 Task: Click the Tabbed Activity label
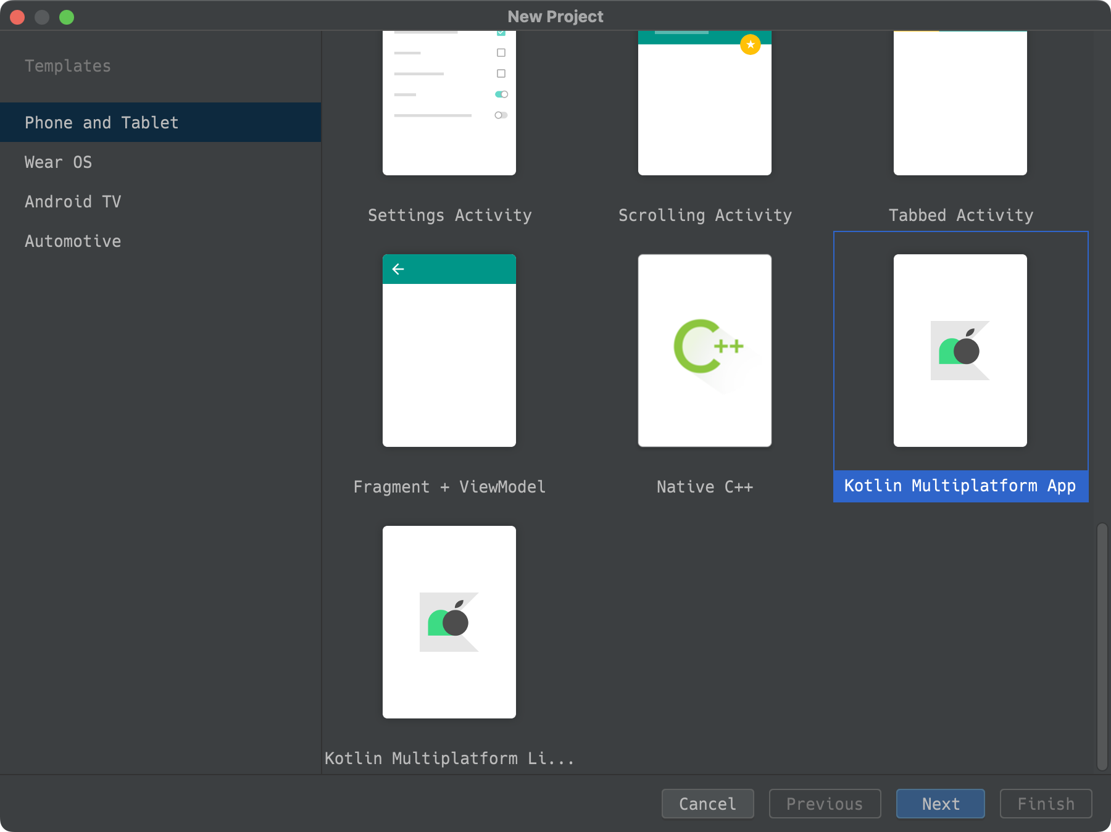tap(961, 215)
